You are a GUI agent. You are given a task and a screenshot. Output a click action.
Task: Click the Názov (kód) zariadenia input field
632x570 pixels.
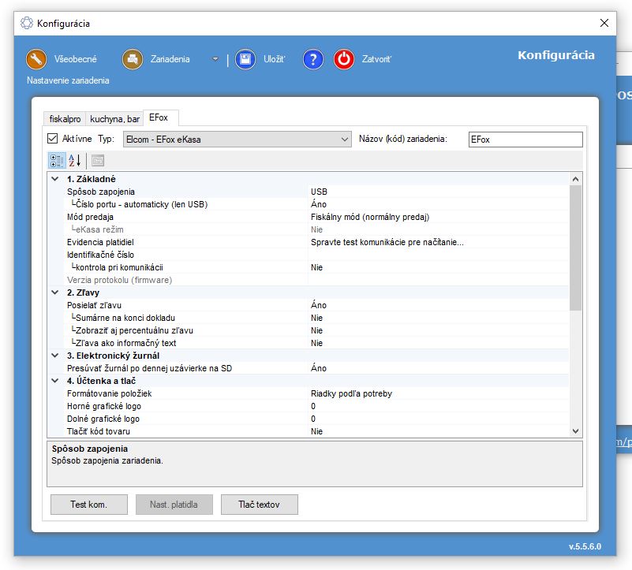[525, 140]
